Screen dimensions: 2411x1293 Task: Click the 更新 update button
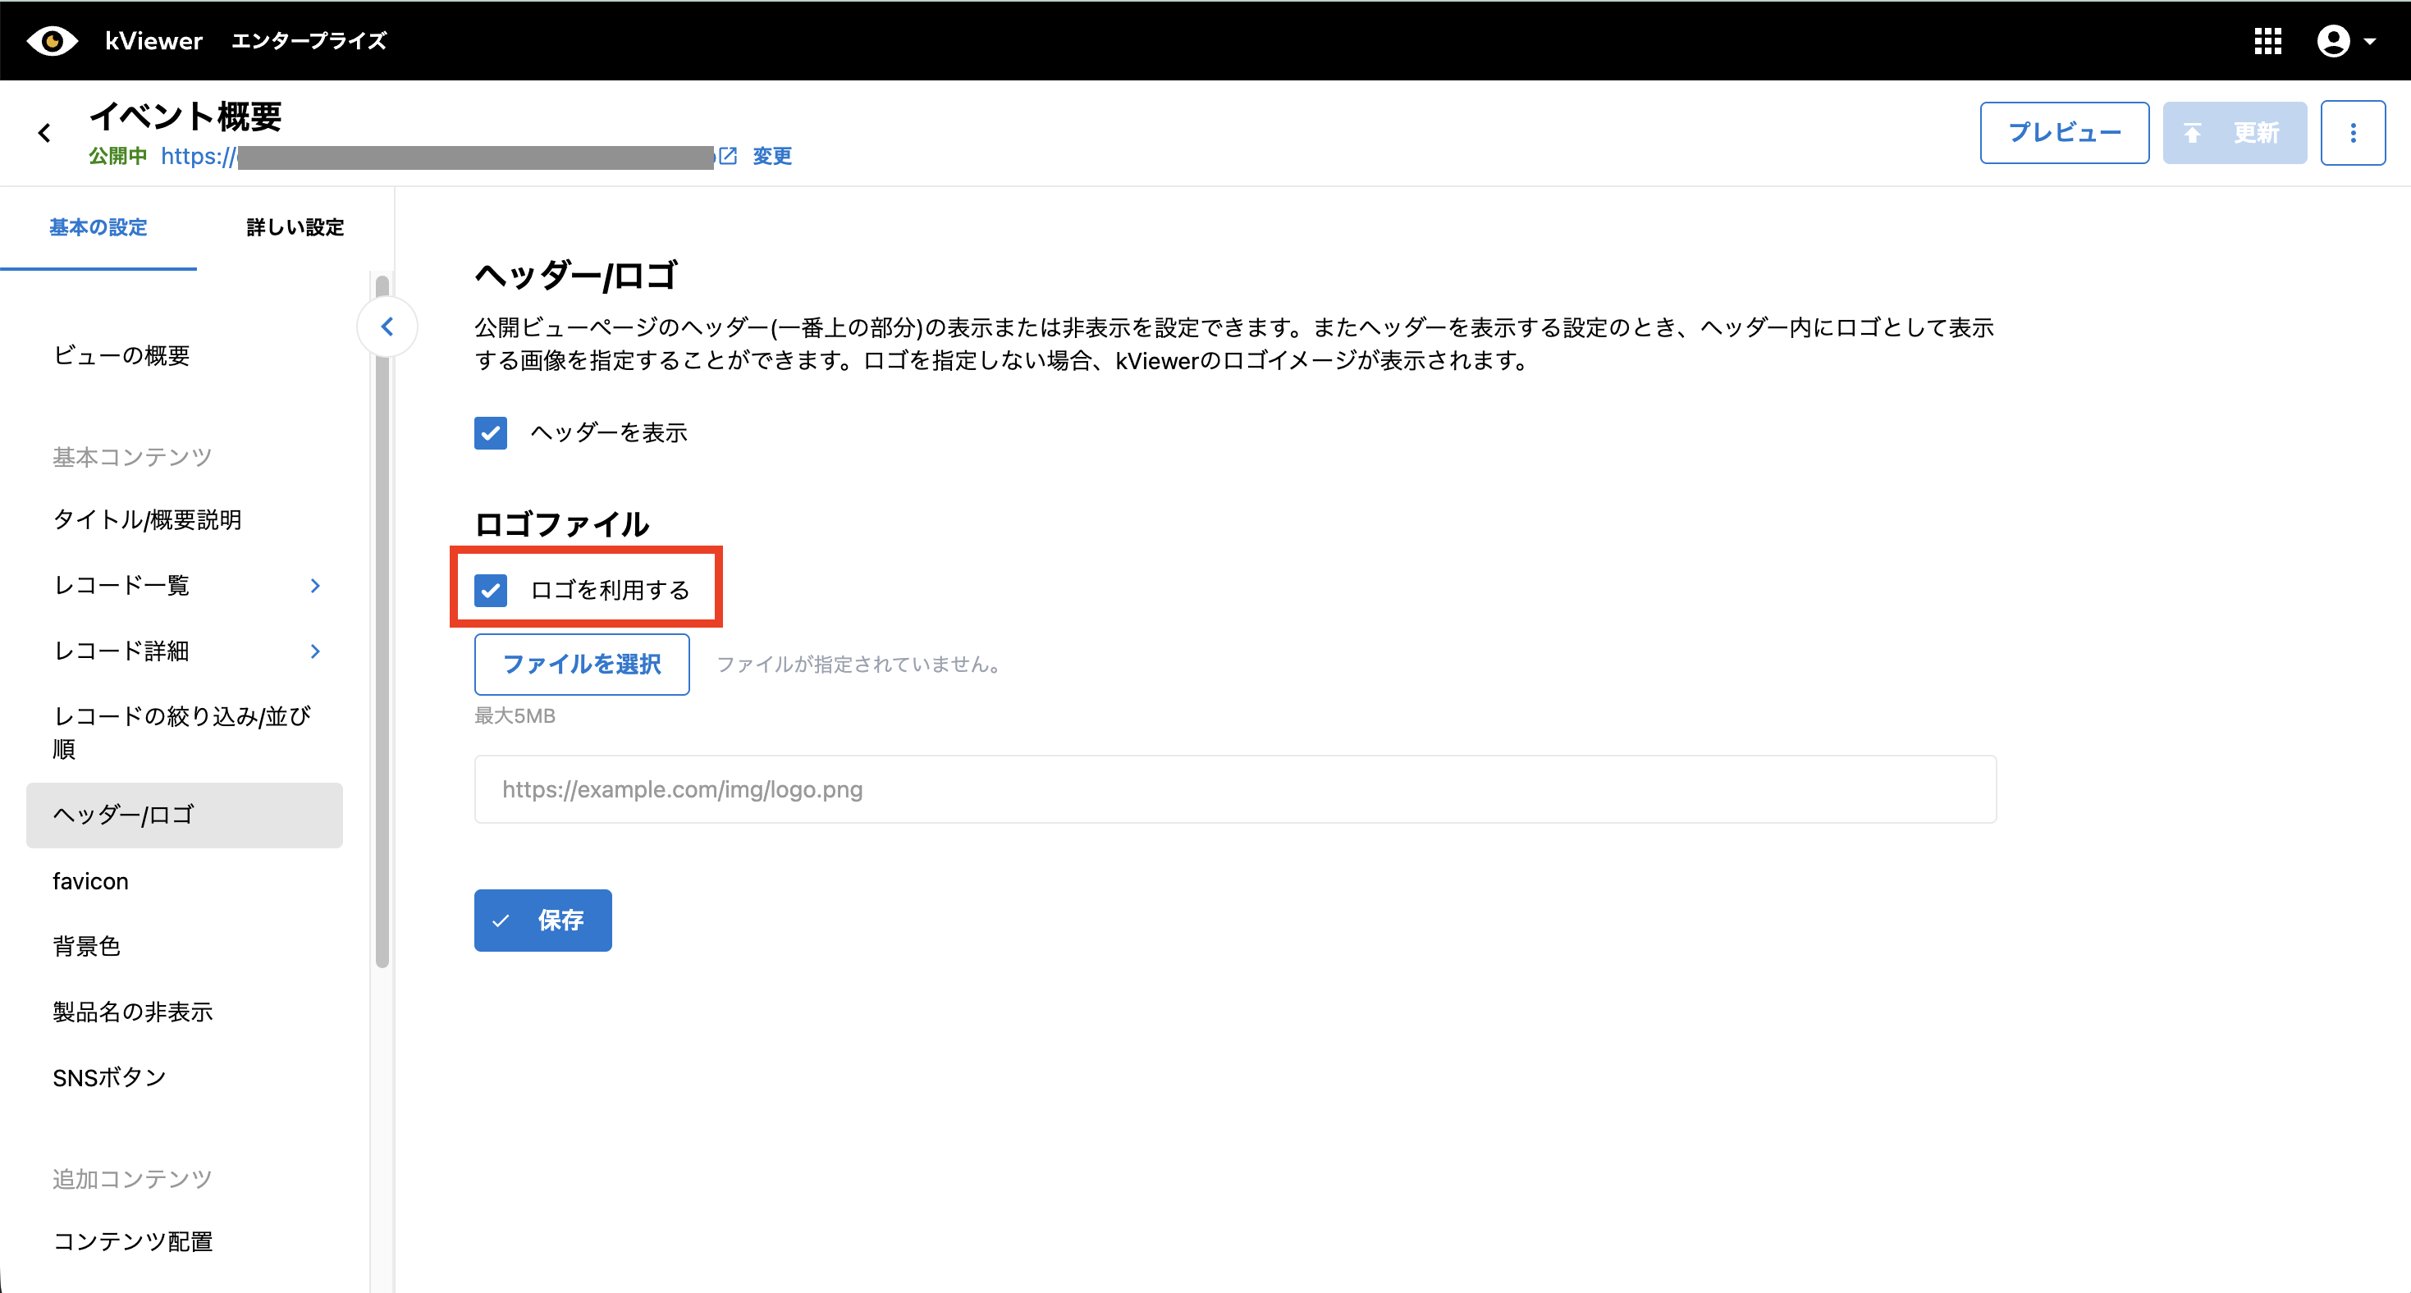[2234, 133]
